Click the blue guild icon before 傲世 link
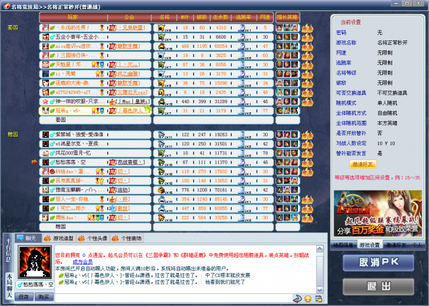This screenshot has width=429, height=306. [112, 208]
